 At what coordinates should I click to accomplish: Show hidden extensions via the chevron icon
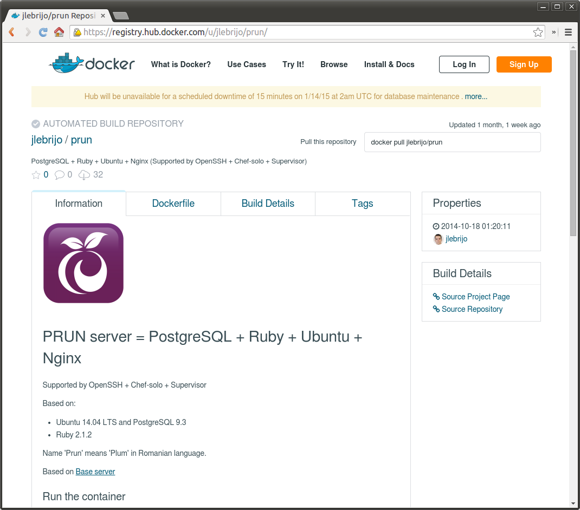tap(554, 32)
